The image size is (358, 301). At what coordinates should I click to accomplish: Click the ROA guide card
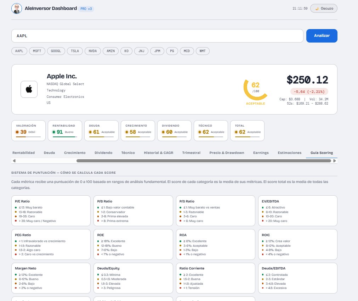click(216, 244)
